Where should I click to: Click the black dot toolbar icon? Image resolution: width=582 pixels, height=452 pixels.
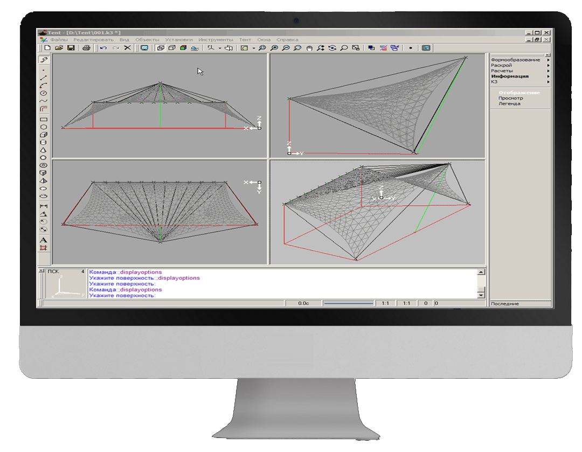pyautogui.click(x=411, y=48)
